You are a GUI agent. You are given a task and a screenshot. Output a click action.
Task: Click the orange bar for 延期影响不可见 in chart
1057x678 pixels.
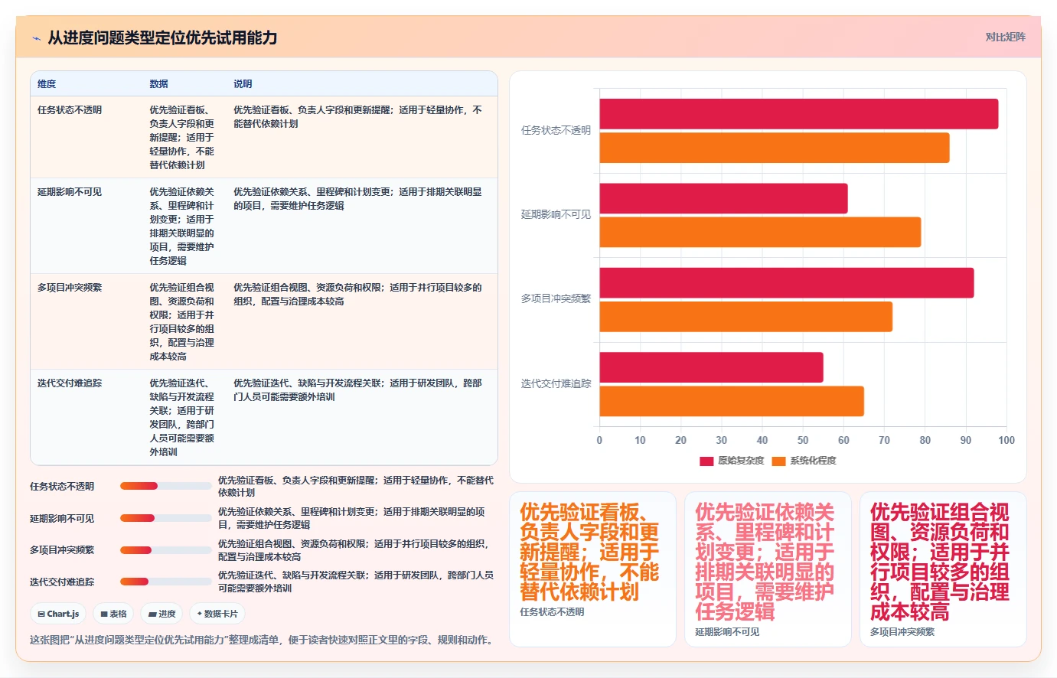pyautogui.click(x=760, y=232)
